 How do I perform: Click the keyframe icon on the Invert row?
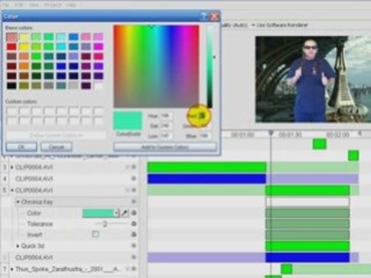coord(134,234)
